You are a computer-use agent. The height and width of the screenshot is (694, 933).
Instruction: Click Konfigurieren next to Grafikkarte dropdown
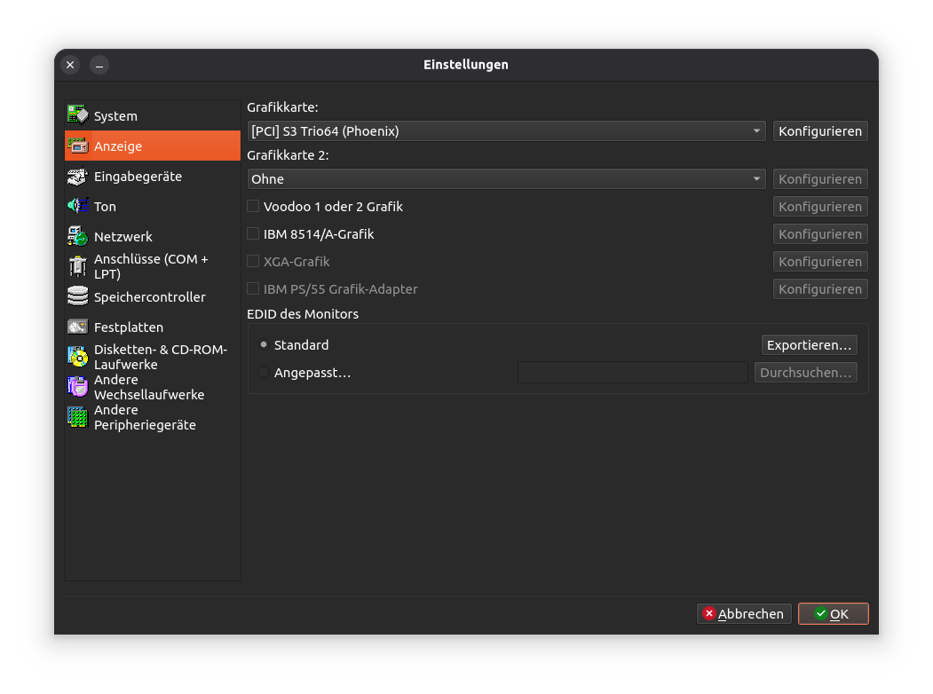point(820,130)
